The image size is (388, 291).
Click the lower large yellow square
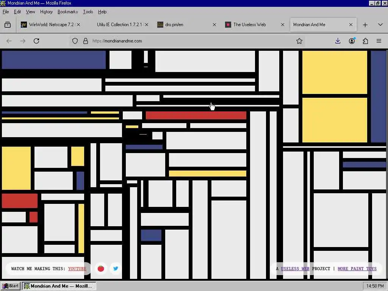tap(335, 120)
